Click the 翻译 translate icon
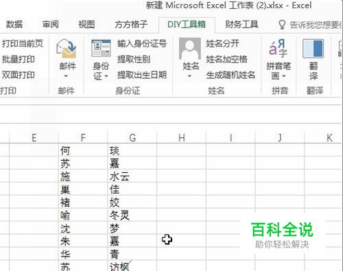The image size is (343, 271). (313, 49)
